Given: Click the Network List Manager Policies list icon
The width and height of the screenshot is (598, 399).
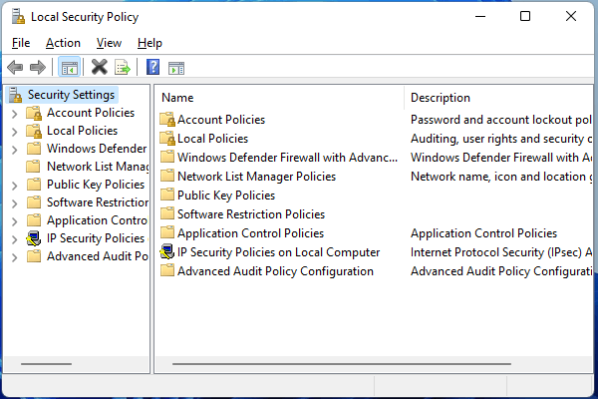Looking at the screenshot, I should pyautogui.click(x=167, y=176).
